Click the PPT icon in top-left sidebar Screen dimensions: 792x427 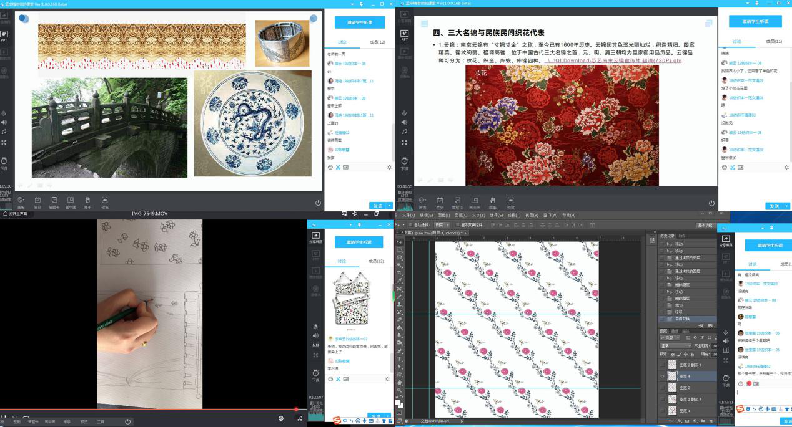click(5, 35)
